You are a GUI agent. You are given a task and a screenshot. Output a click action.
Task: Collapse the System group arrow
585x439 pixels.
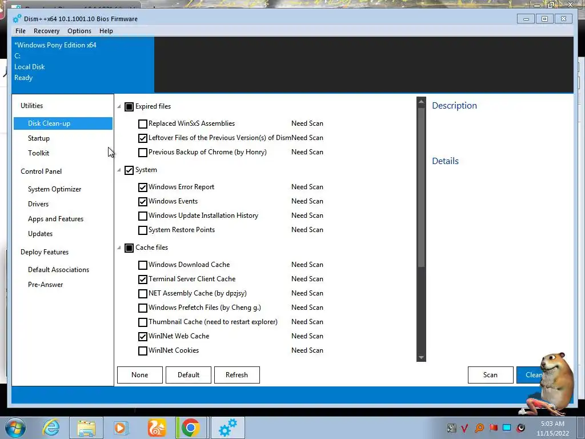119,170
